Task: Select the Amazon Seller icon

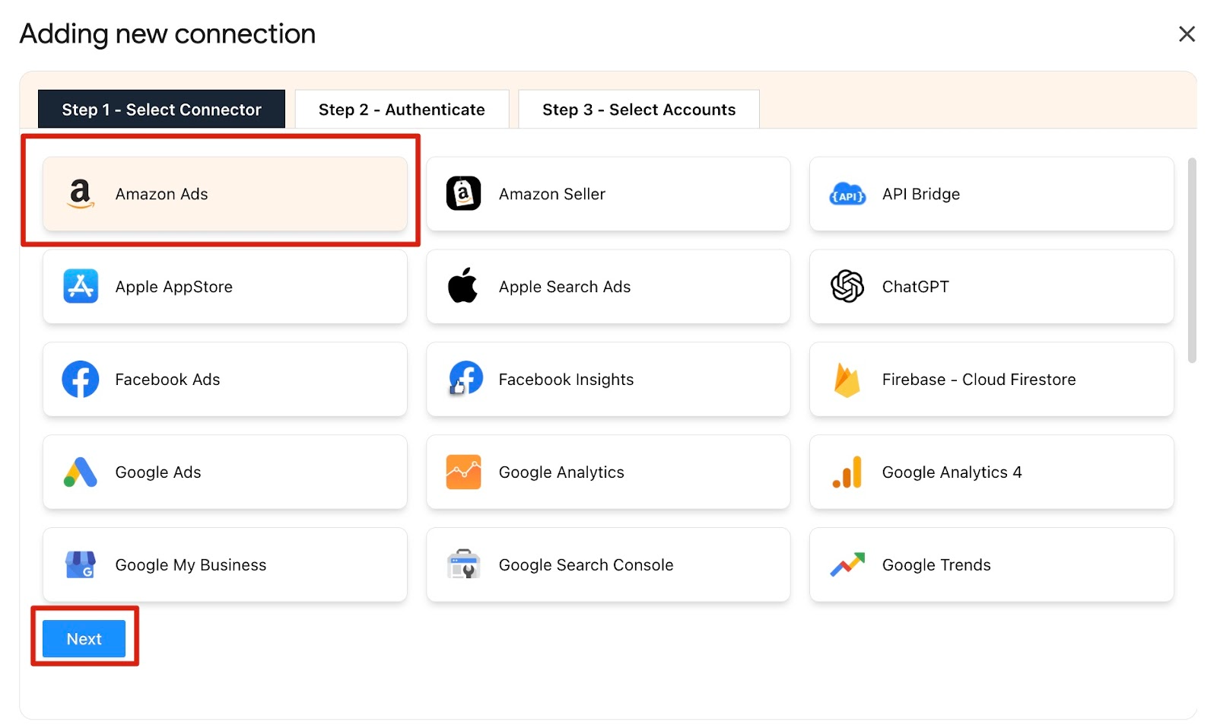Action: [463, 194]
